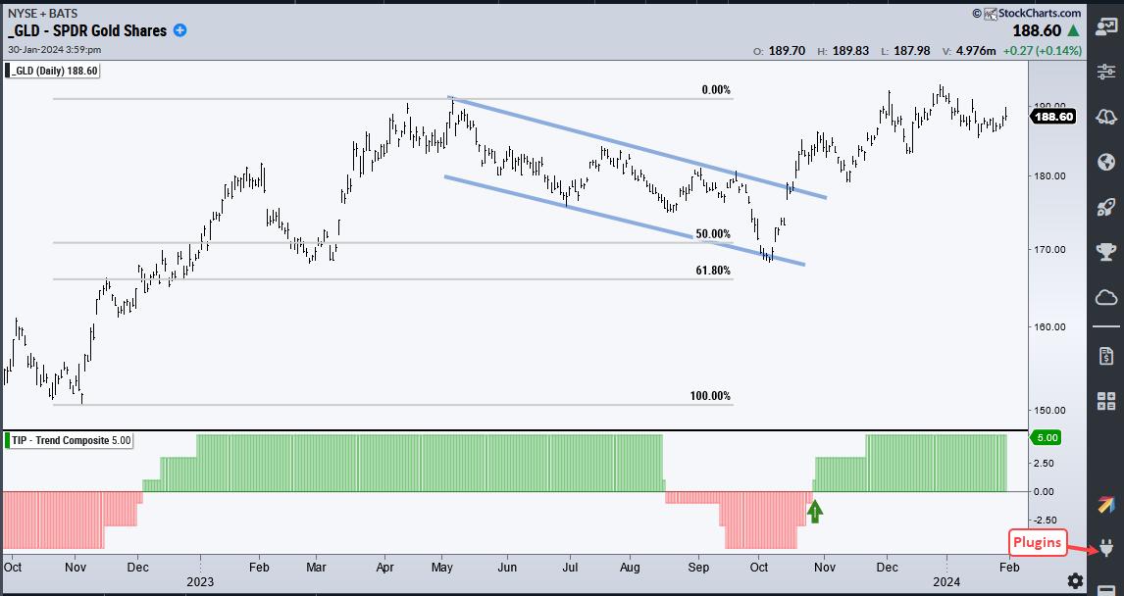Click the globe icon in the sidebar
The width and height of the screenshot is (1124, 596).
point(1105,162)
